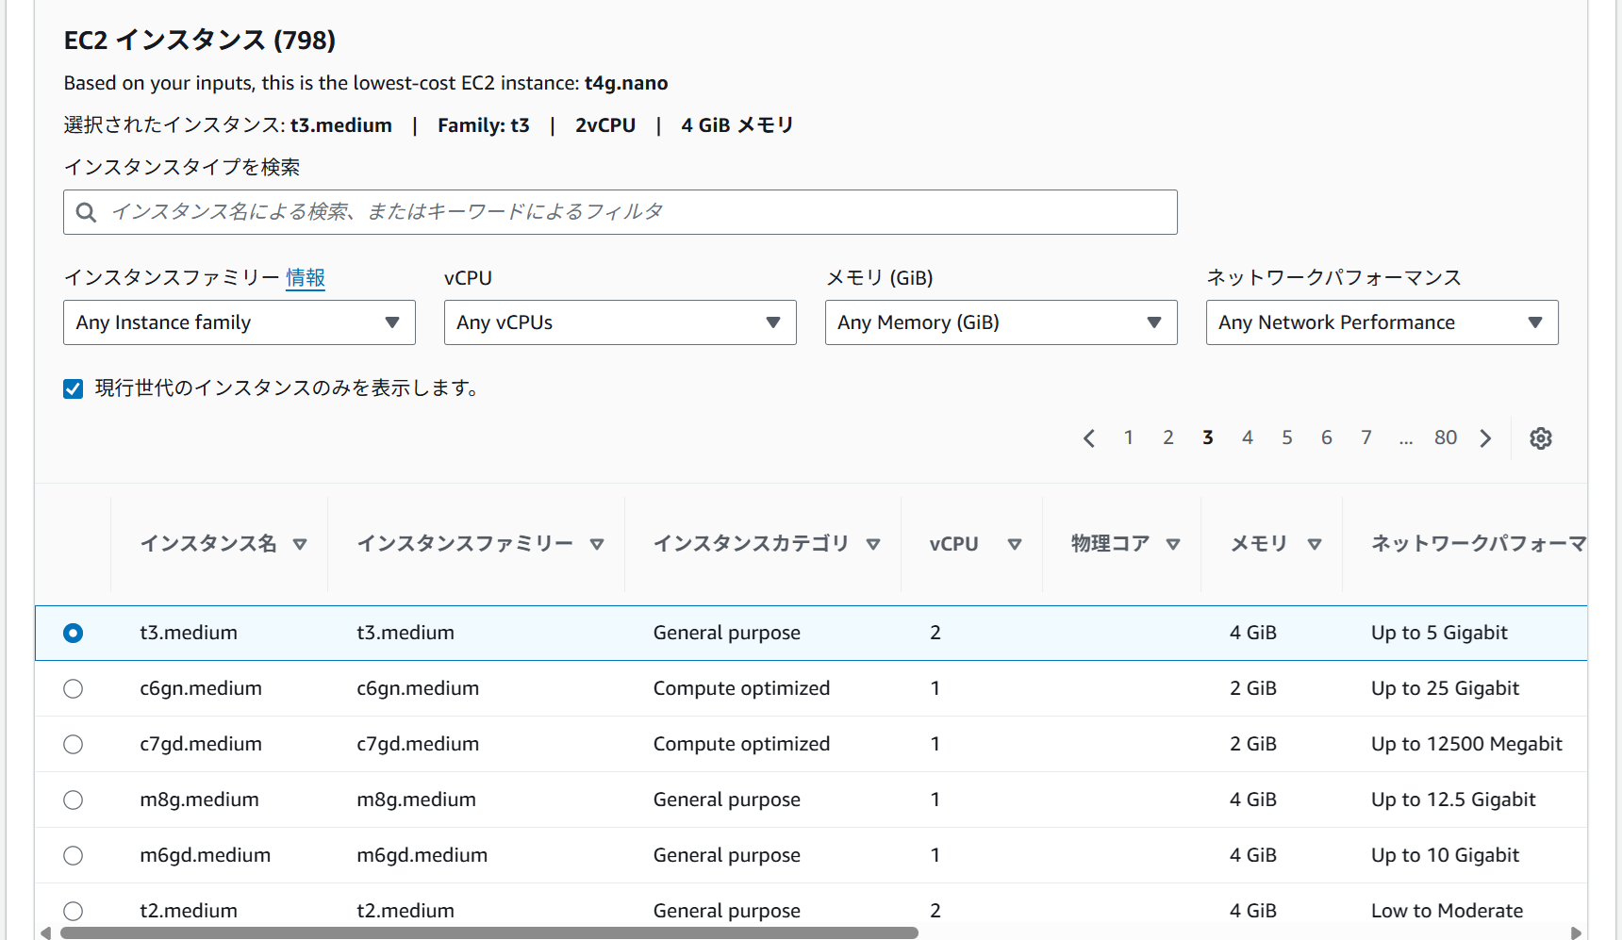Select the c6gn.medium radio button
The width and height of the screenshot is (1622, 940).
pos(74,688)
